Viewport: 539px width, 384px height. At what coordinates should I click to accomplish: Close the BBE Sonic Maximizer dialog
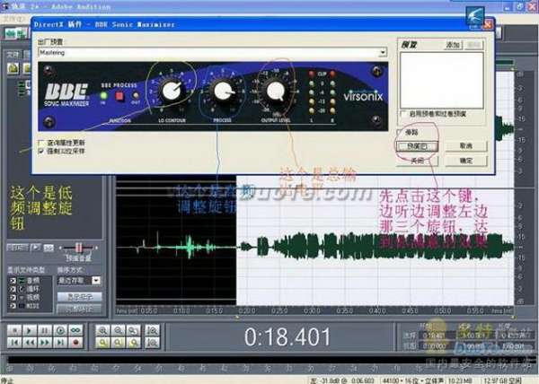click(488, 24)
